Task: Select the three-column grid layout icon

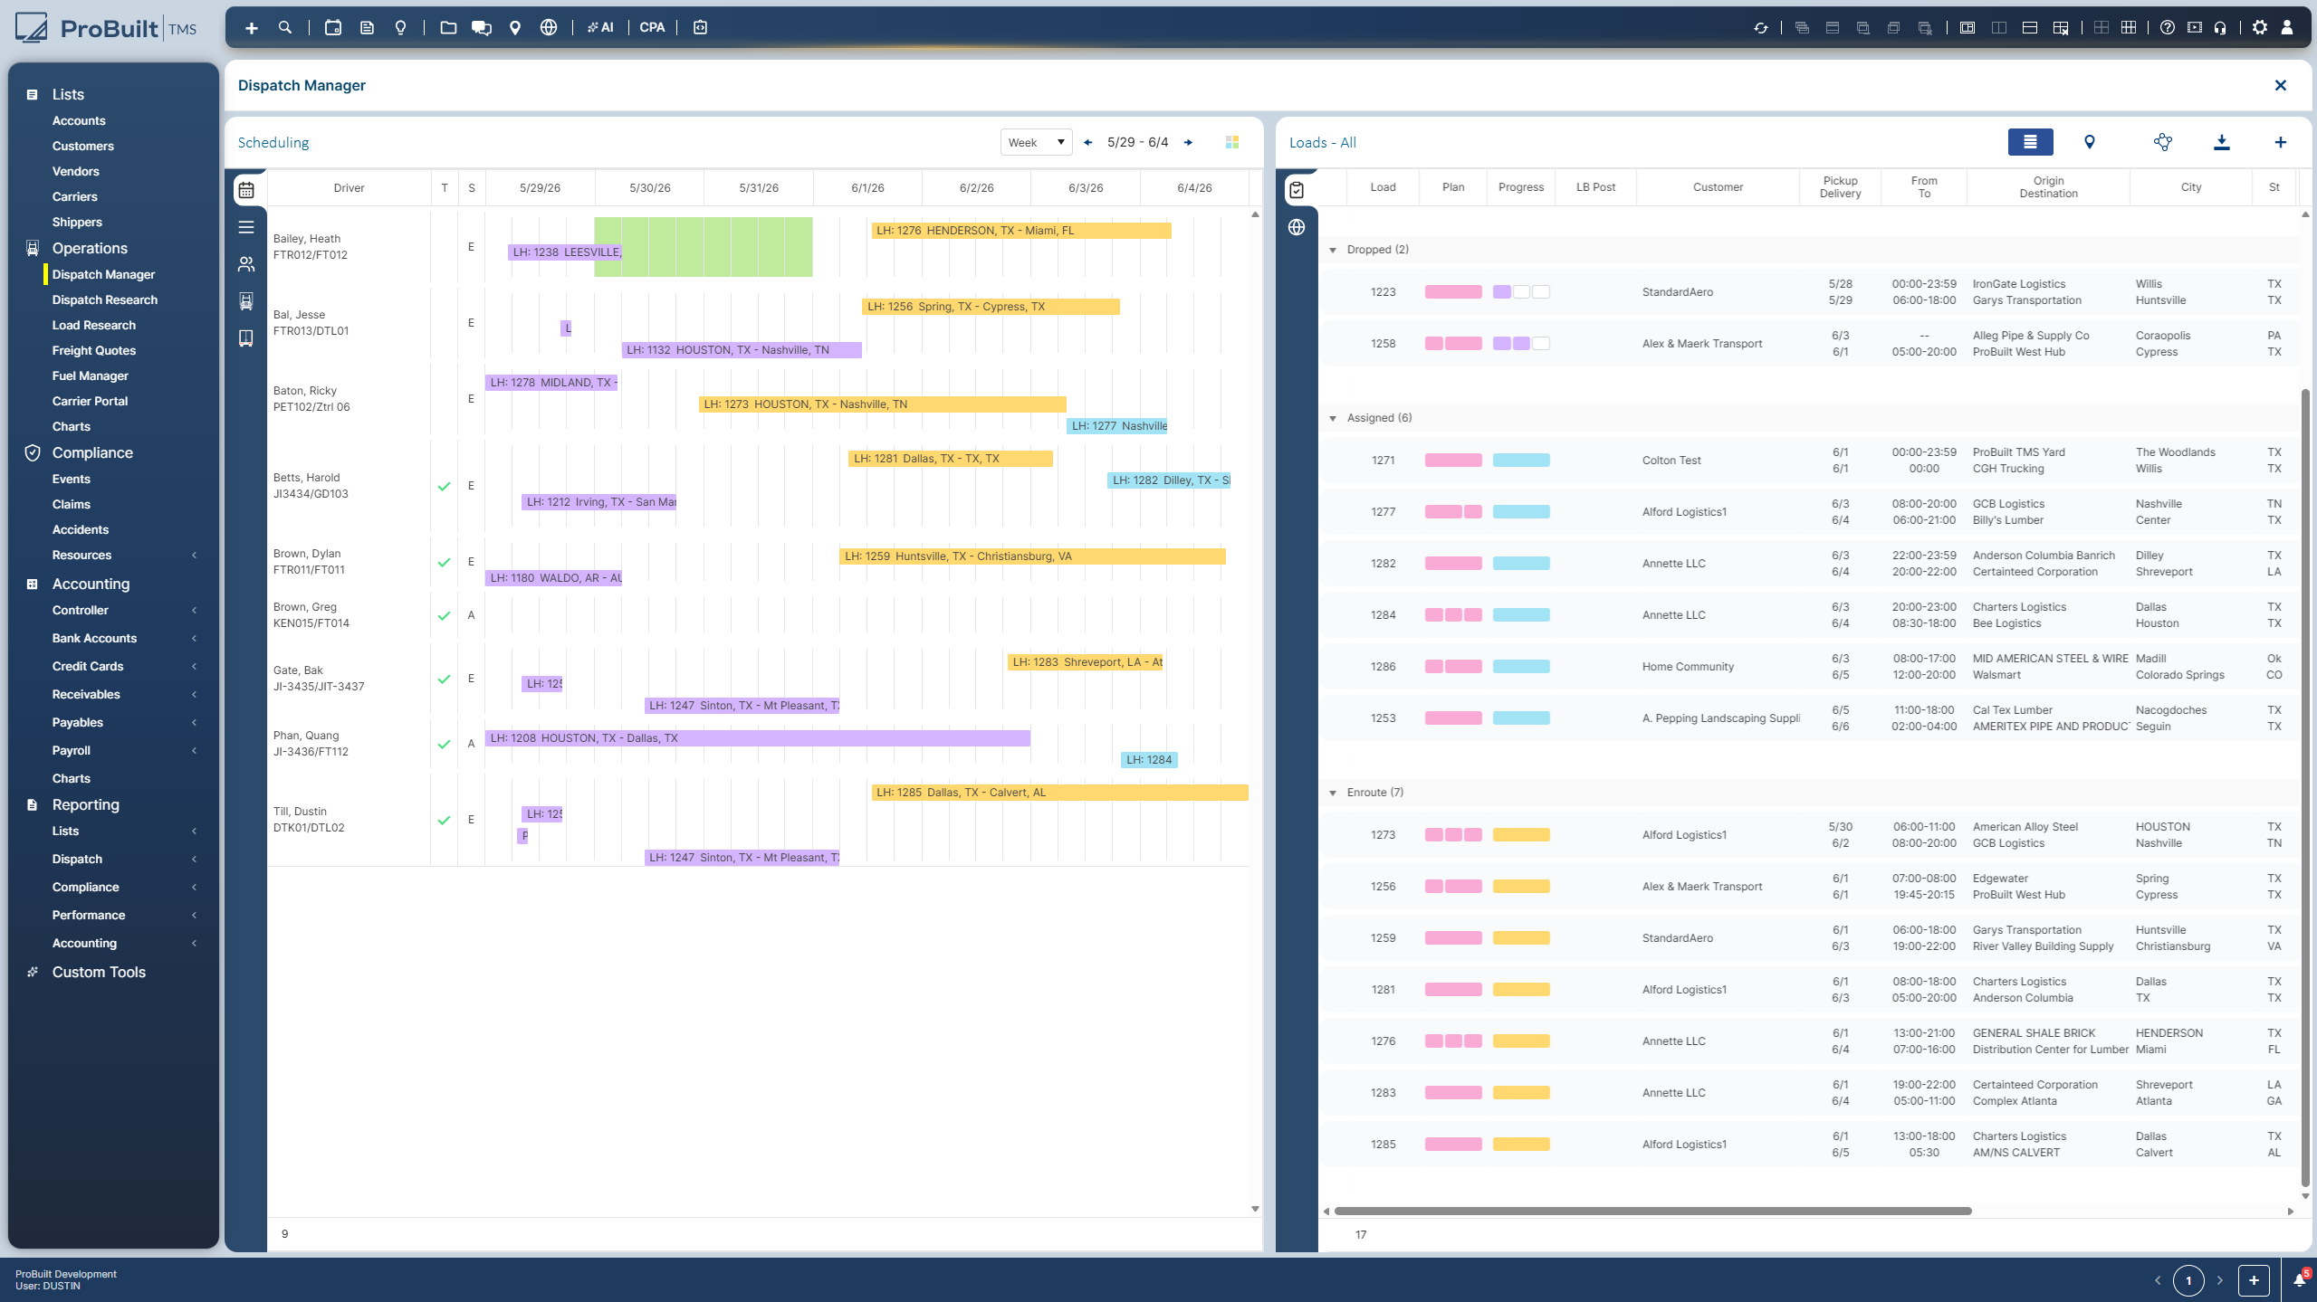Action: click(x=2129, y=28)
